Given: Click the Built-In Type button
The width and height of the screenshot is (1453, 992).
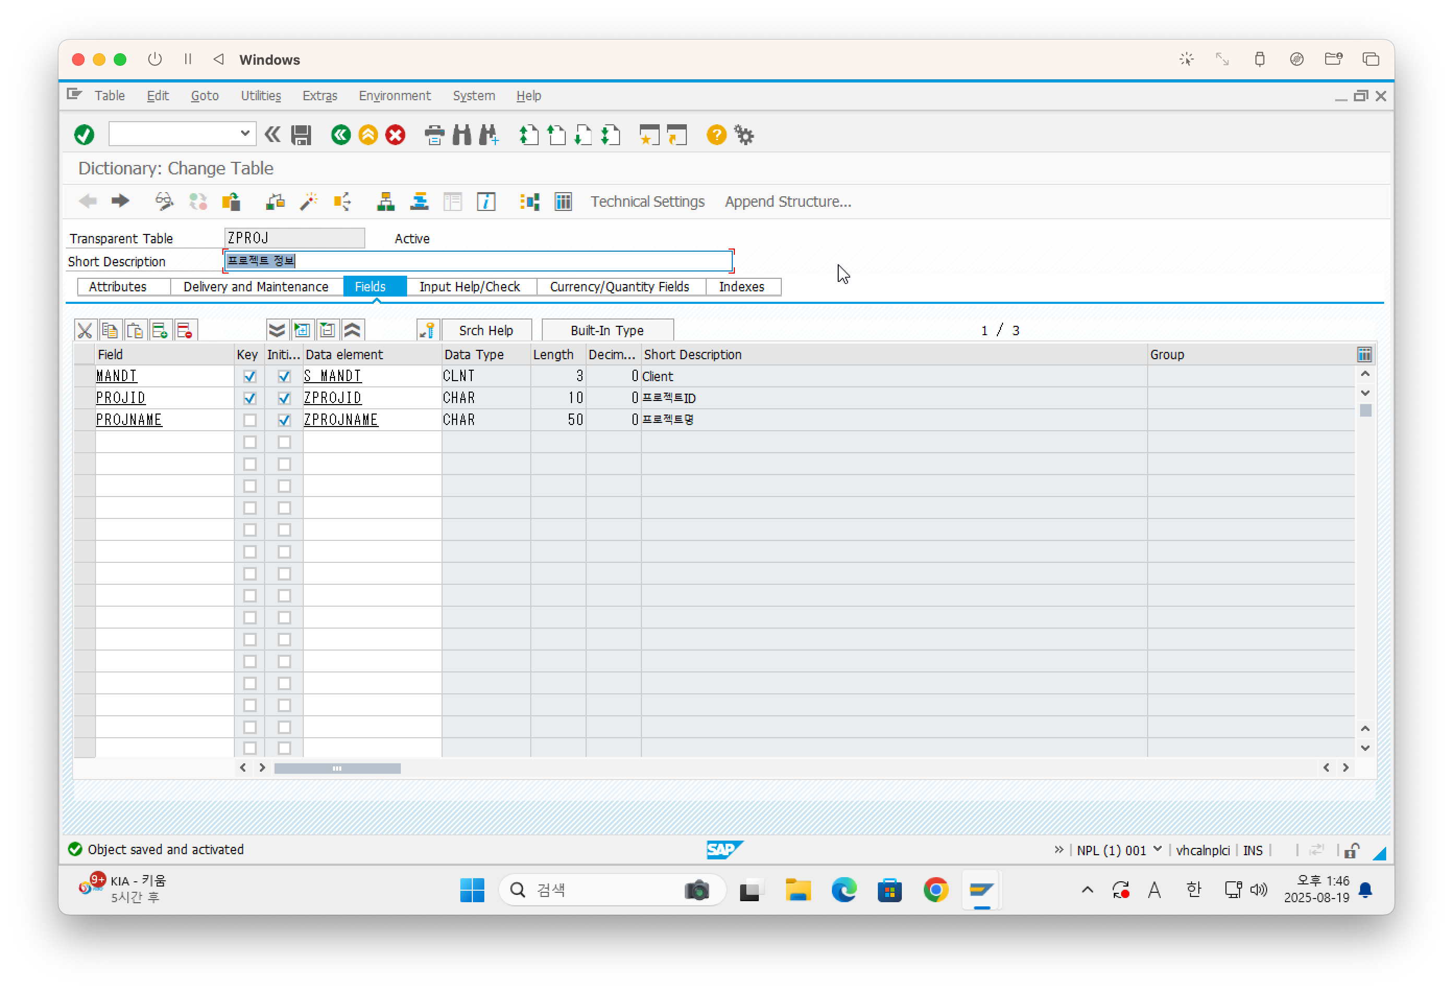Looking at the screenshot, I should click(x=607, y=330).
